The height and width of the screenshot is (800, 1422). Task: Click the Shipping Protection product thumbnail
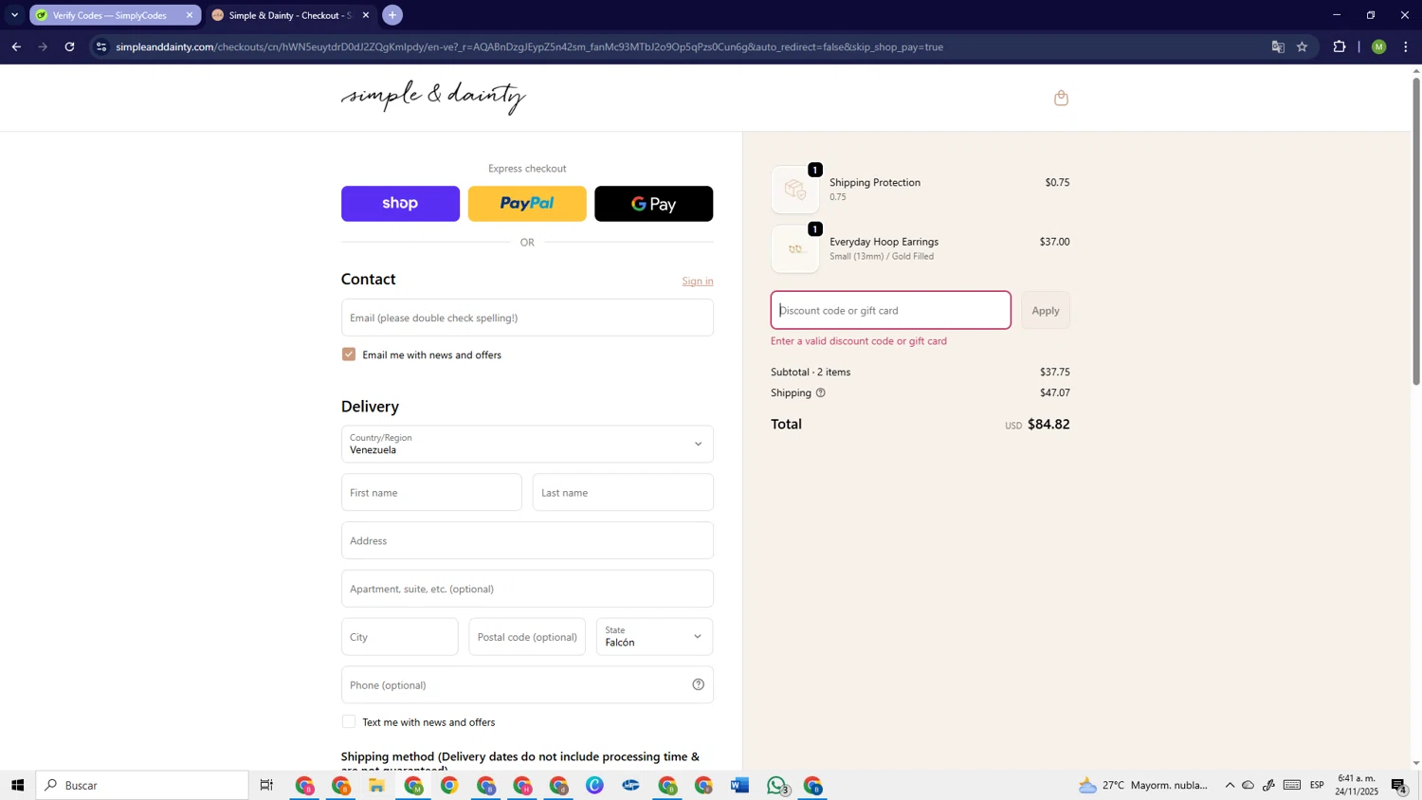(795, 190)
